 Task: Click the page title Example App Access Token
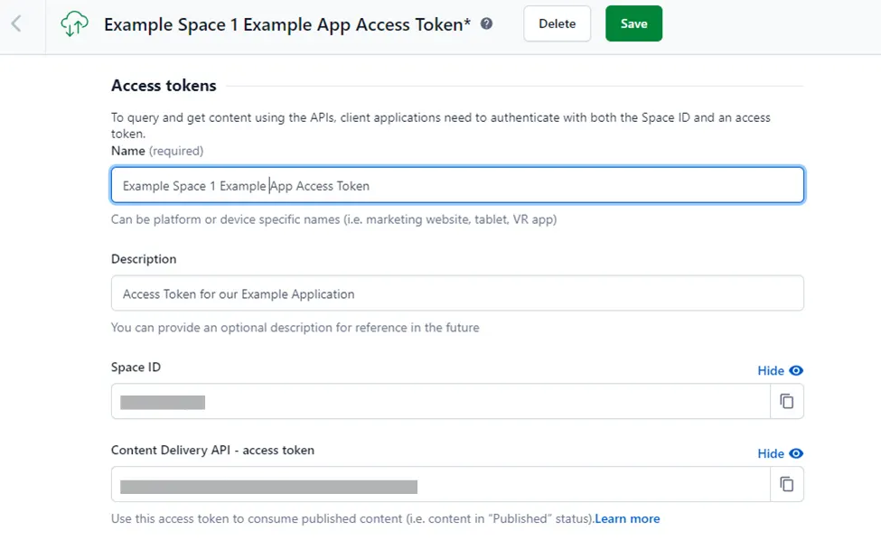click(287, 24)
